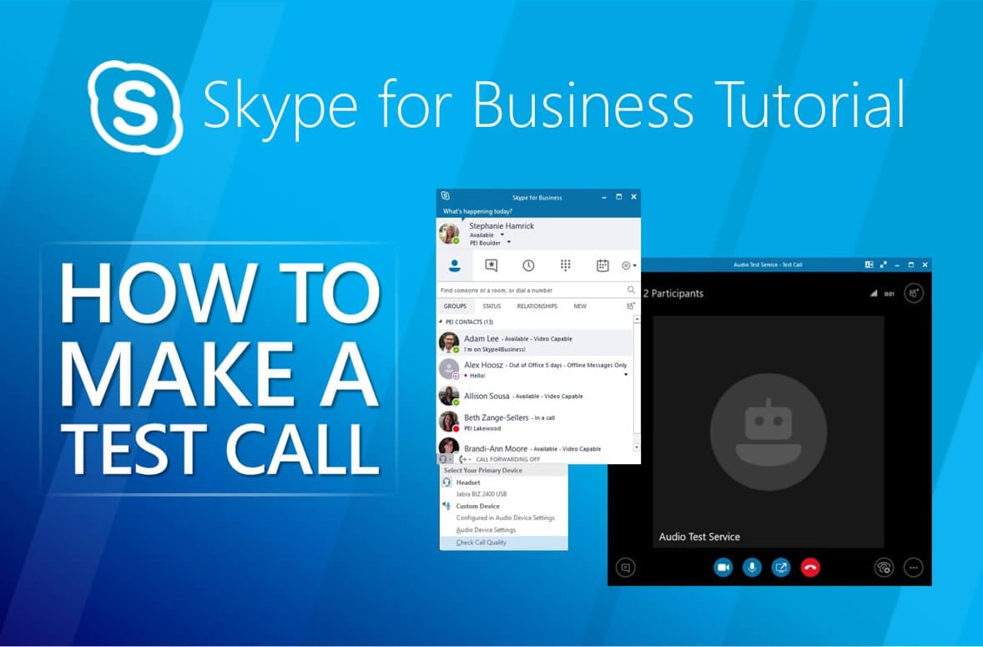This screenshot has width=983, height=647.
Task: Click Beth Zange-Sellers' avatar photo
Action: point(449,422)
